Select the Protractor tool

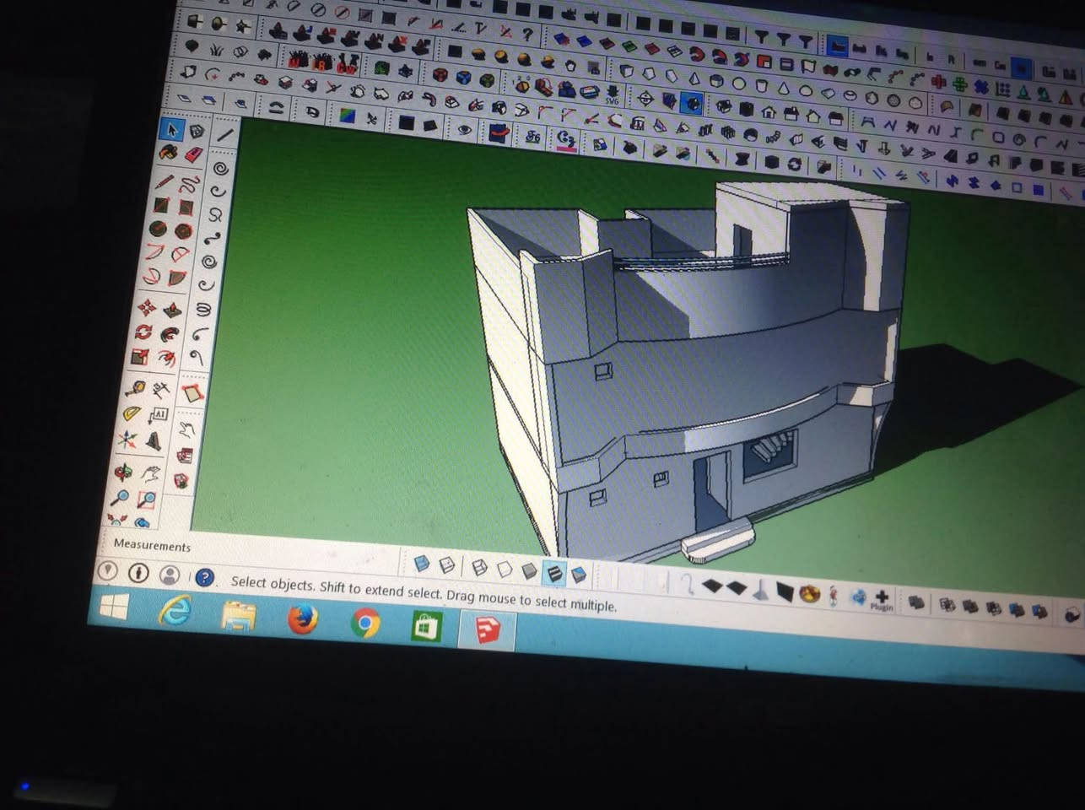click(x=132, y=414)
